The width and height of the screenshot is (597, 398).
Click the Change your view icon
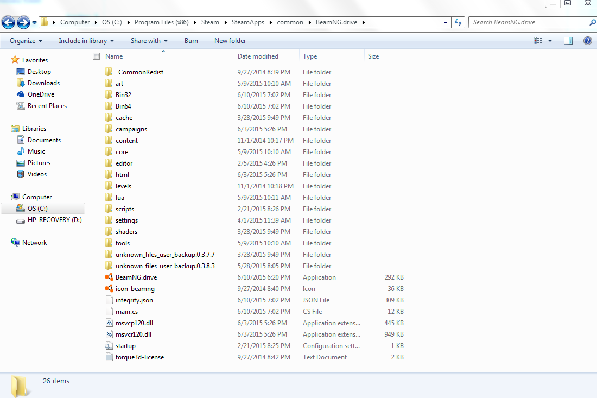(538, 41)
